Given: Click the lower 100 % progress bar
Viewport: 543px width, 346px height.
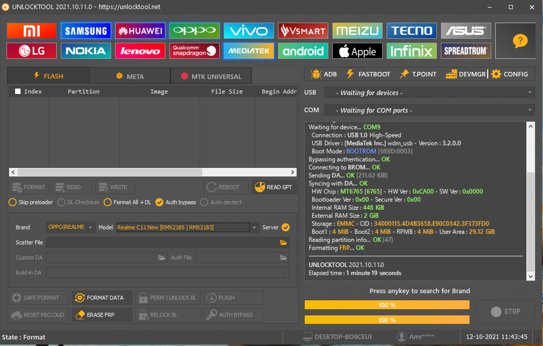Looking at the screenshot, I should 387,320.
